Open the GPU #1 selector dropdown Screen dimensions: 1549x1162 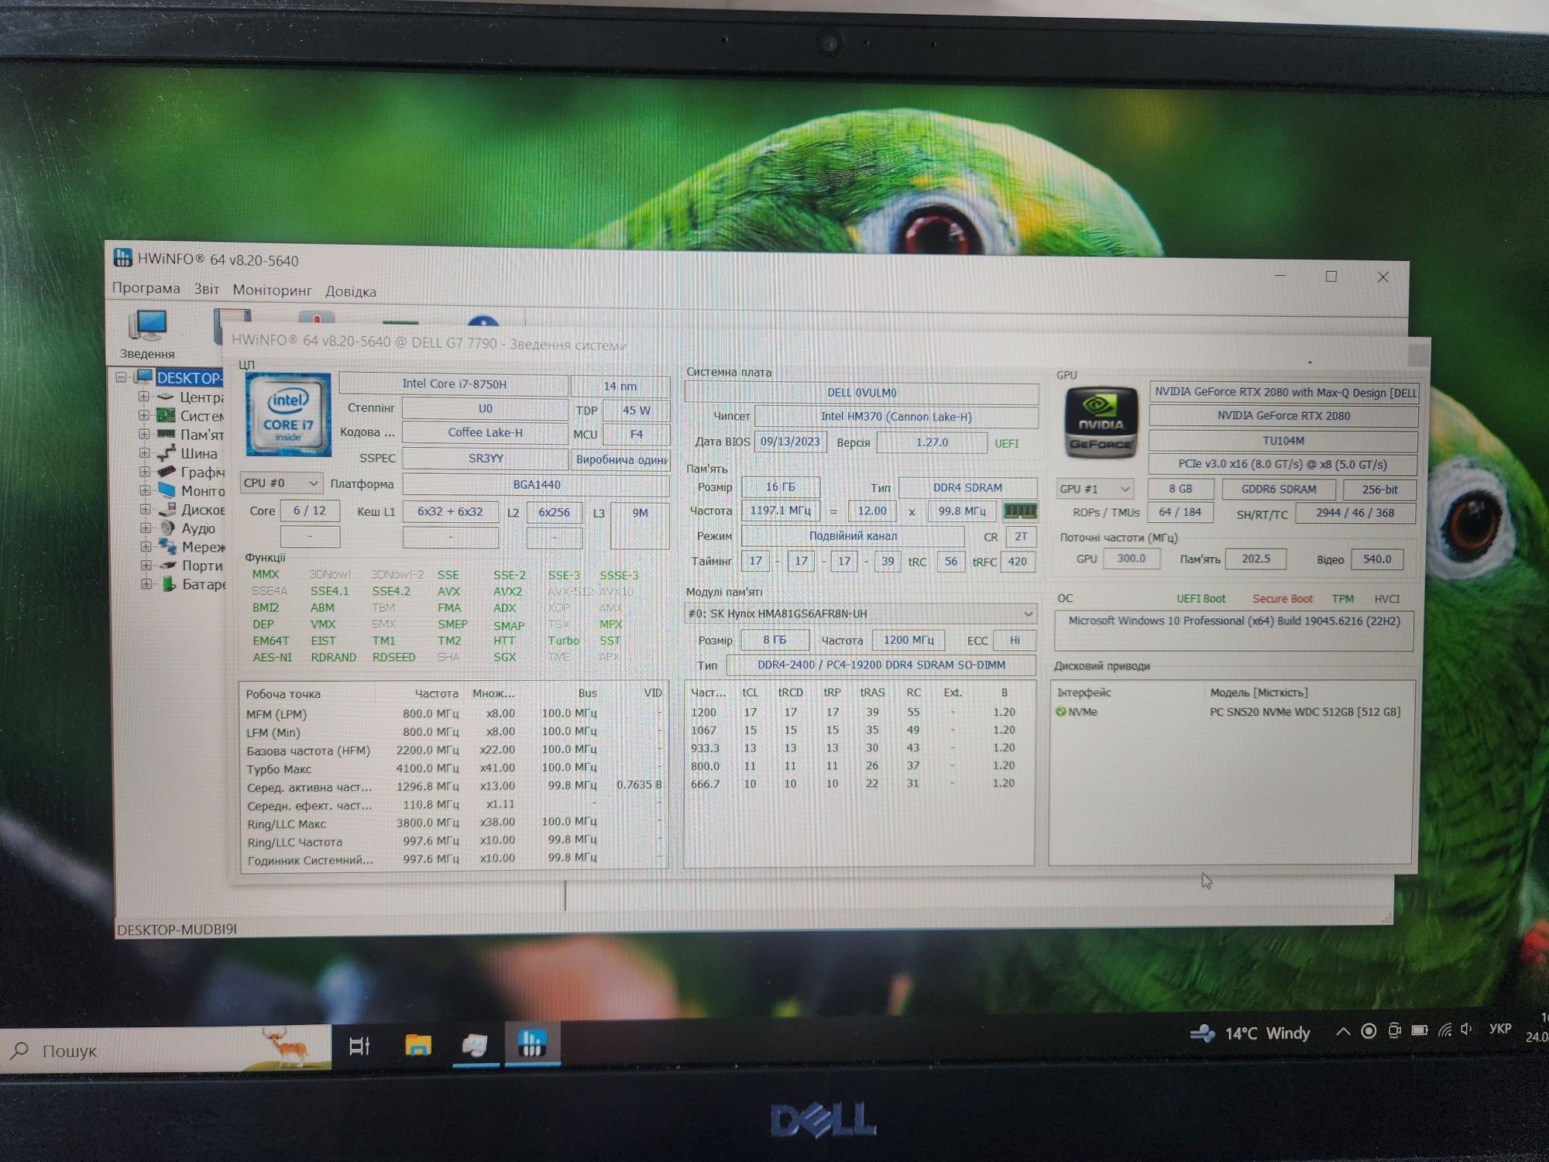[1094, 489]
